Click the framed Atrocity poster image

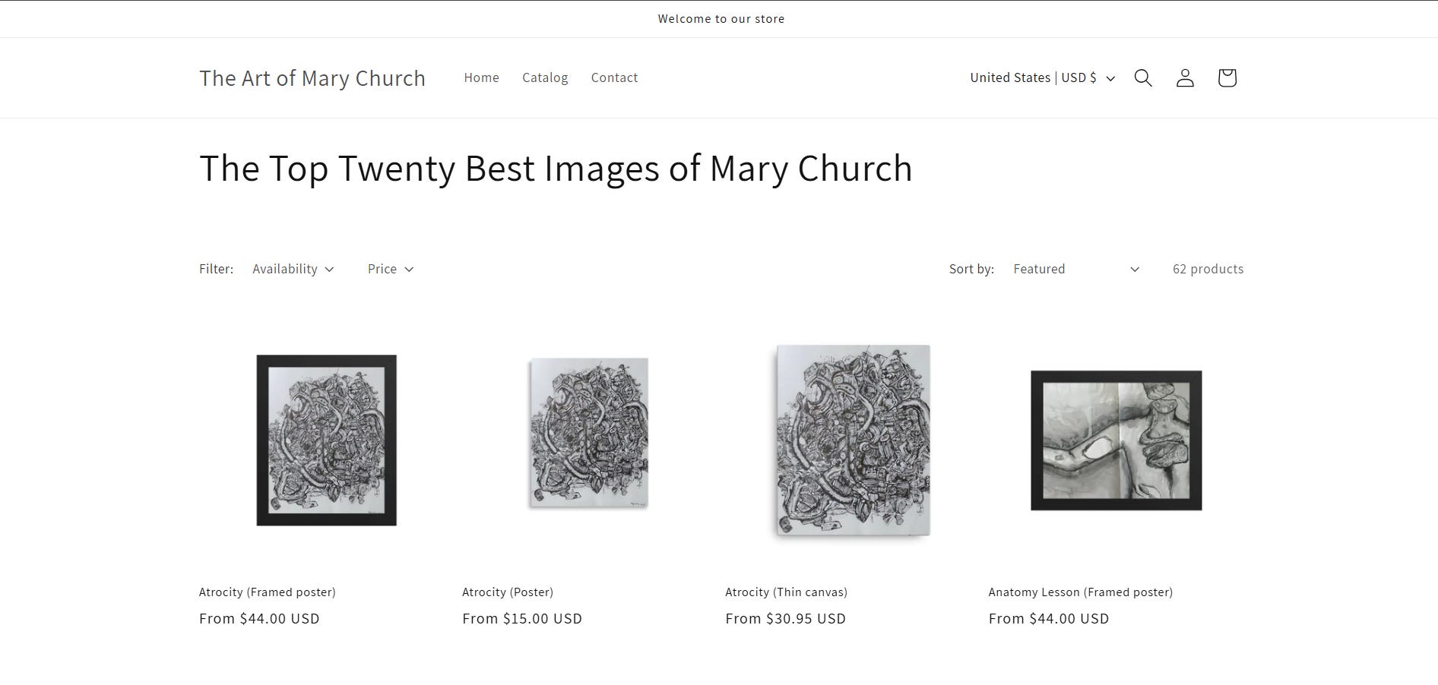pyautogui.click(x=327, y=440)
